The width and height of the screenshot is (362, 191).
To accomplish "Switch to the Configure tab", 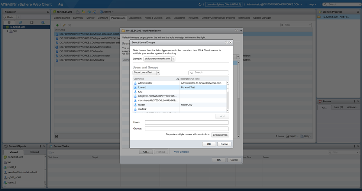I will 103,18.
